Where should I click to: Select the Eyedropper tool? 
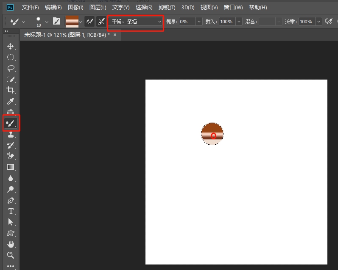(11, 101)
